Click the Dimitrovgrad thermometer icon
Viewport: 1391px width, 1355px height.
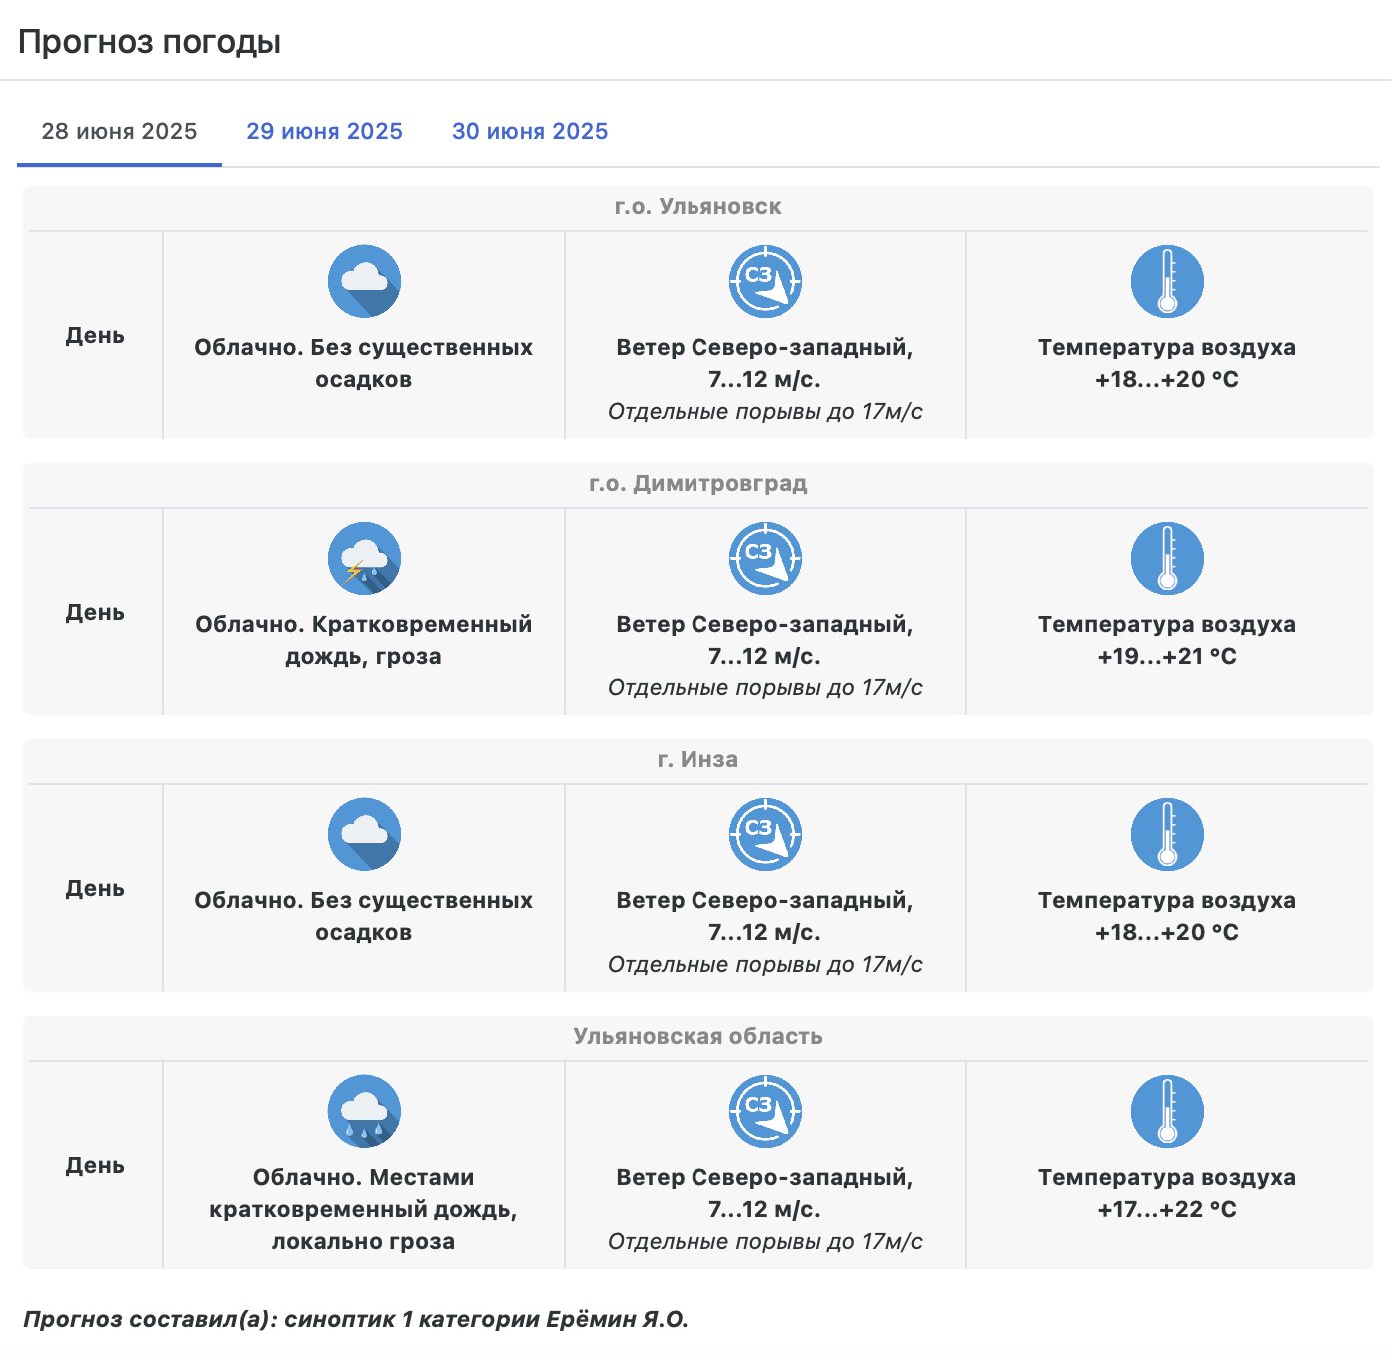1167,558
